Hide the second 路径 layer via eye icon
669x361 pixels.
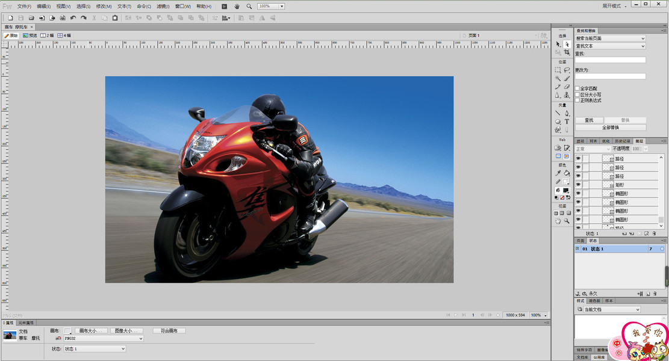tap(578, 167)
